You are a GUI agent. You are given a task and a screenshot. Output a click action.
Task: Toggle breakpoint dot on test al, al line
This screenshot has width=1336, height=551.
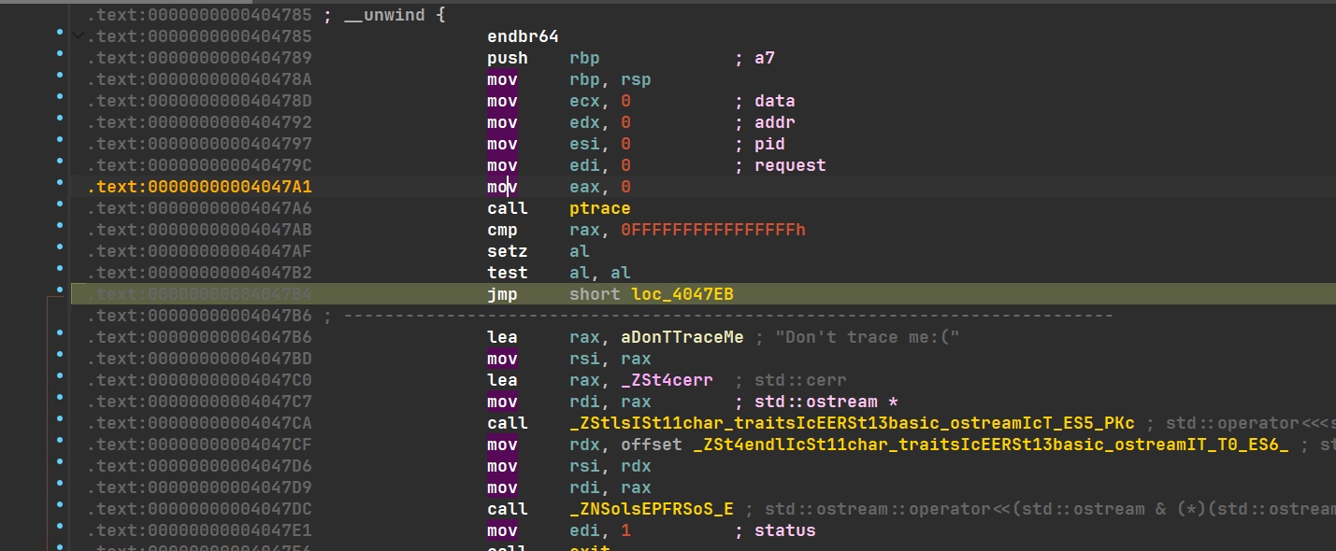click(60, 269)
